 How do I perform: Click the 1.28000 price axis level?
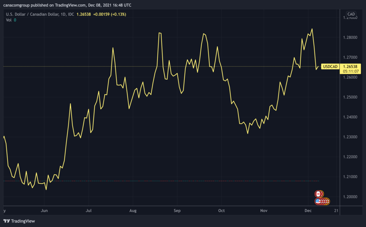(x=350, y=37)
